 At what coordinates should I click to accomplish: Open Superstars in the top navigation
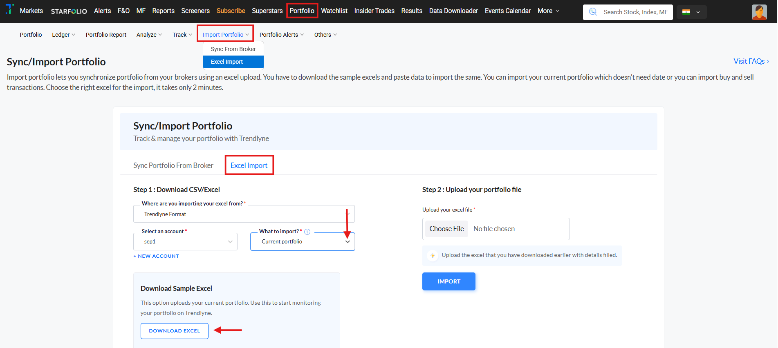click(267, 11)
